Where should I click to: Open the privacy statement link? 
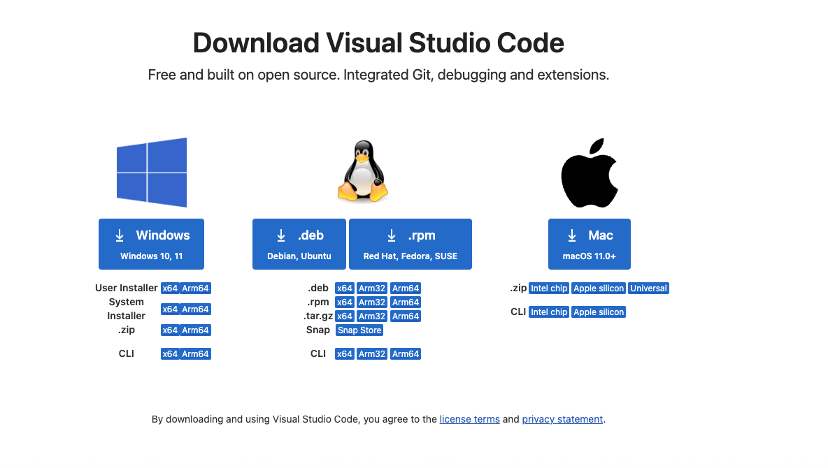(x=562, y=420)
